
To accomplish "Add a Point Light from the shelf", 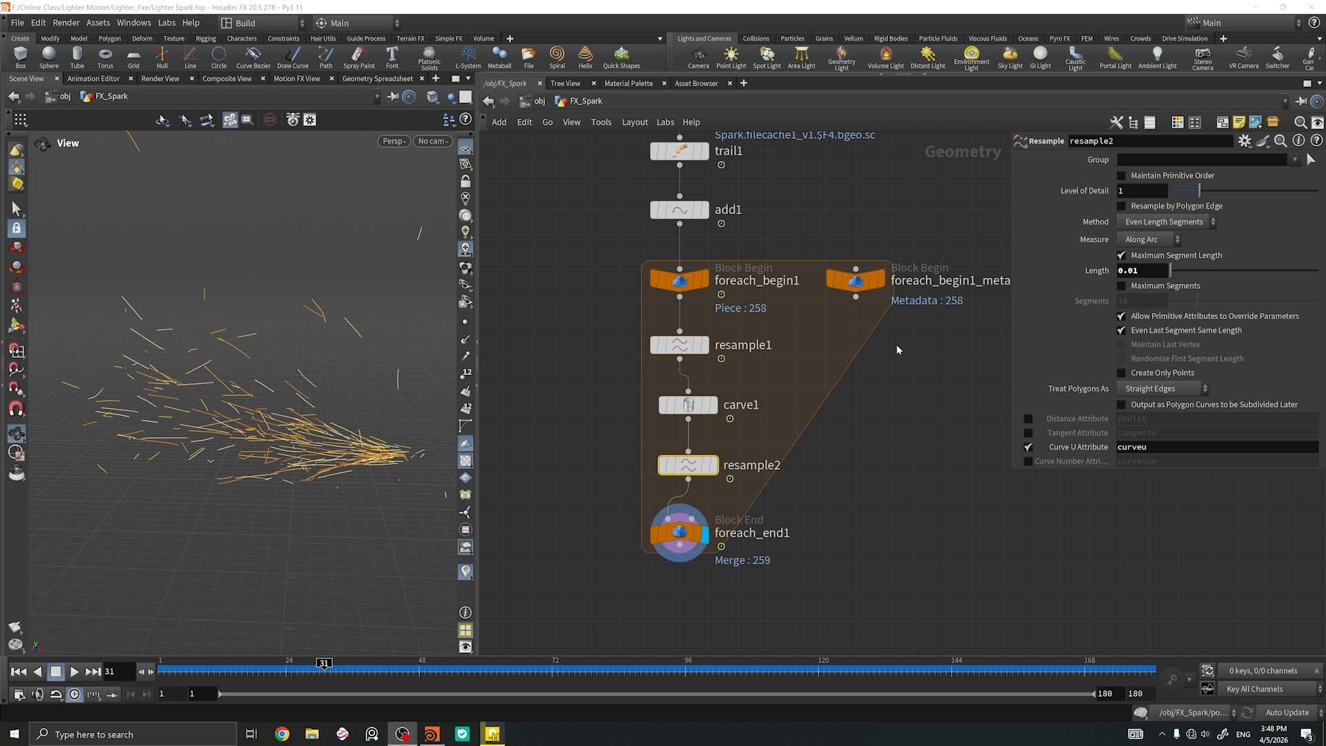I will [x=731, y=57].
